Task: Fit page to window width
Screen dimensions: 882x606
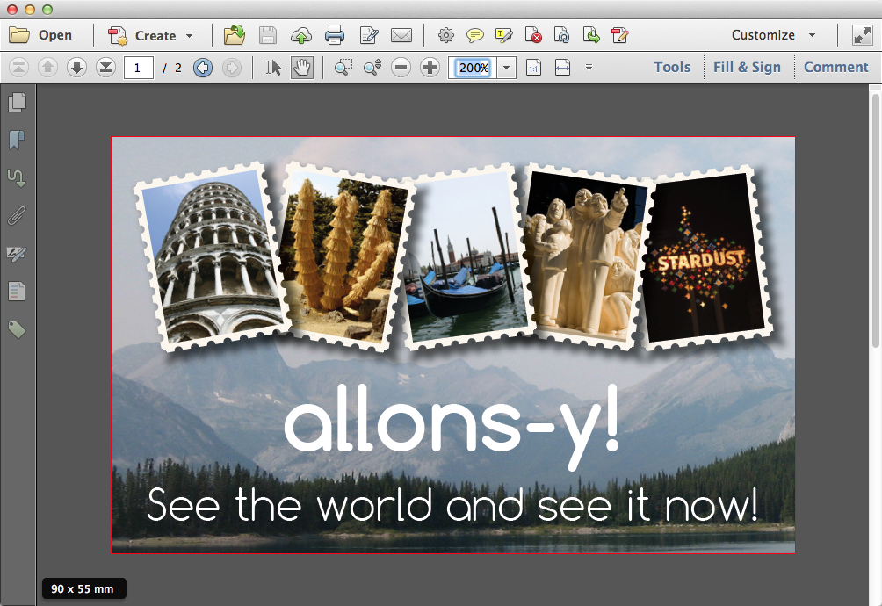Action: point(562,68)
